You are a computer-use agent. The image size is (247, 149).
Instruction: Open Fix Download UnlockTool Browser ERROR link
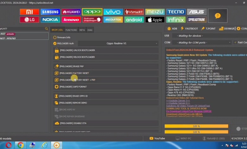click(189, 111)
